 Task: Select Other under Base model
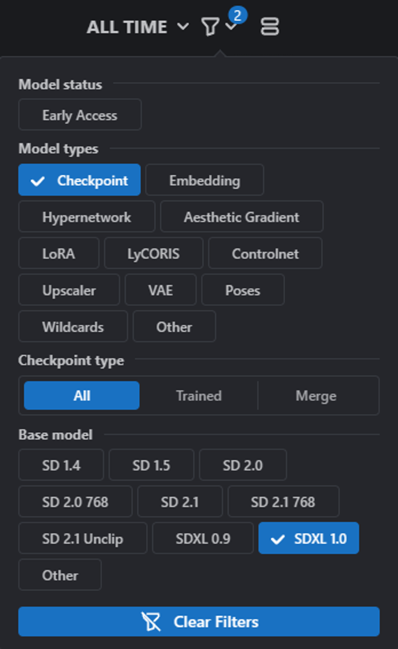click(x=60, y=574)
